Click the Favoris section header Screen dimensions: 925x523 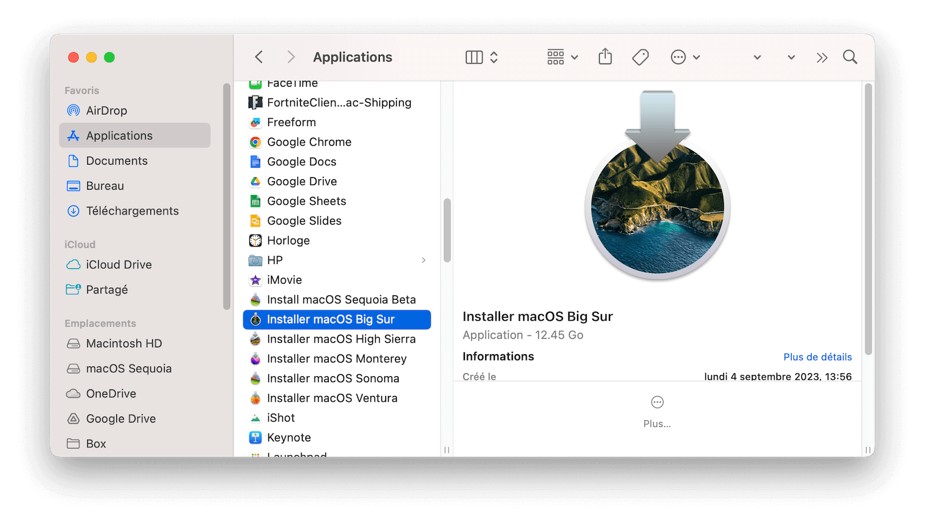point(82,91)
